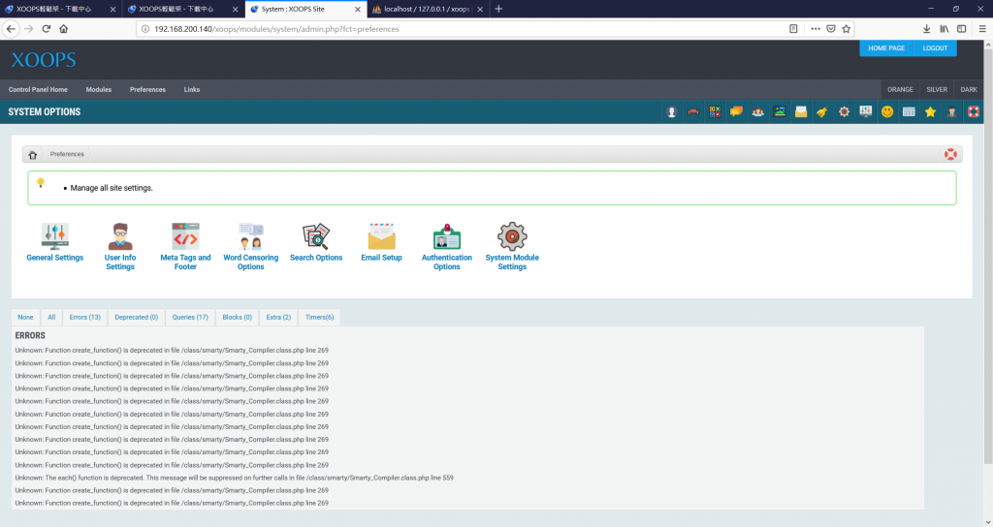Open the Templates manager icon
The height and width of the screenshot is (527, 993).
click(909, 112)
